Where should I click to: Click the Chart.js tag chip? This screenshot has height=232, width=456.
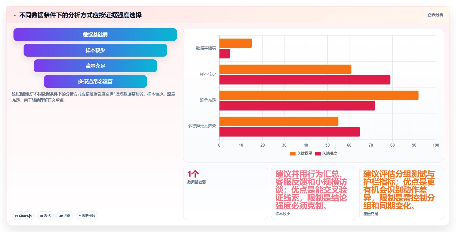(x=23, y=216)
